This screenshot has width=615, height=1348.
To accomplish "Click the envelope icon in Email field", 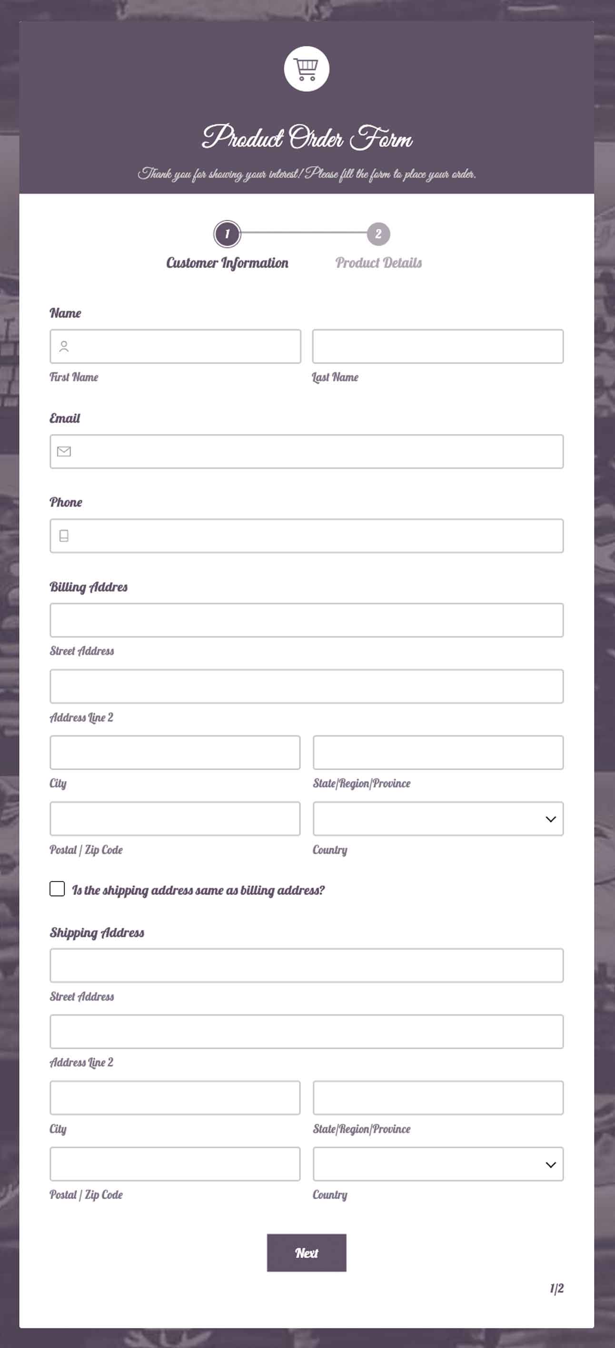I will [x=64, y=451].
